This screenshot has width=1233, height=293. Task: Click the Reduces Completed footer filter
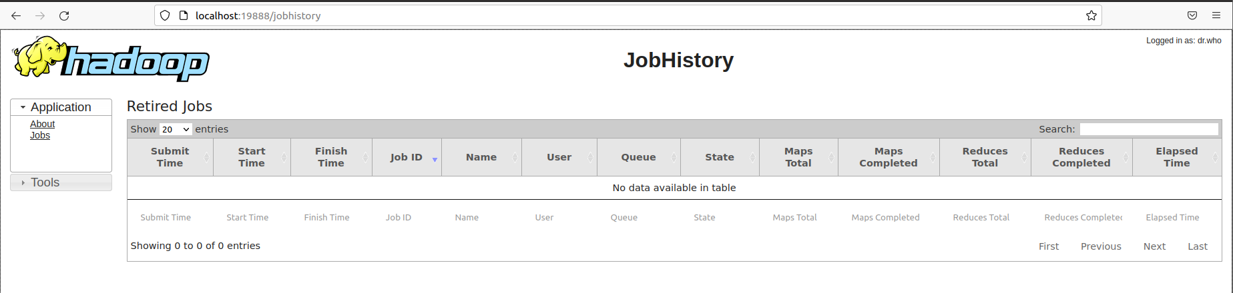coord(1081,217)
